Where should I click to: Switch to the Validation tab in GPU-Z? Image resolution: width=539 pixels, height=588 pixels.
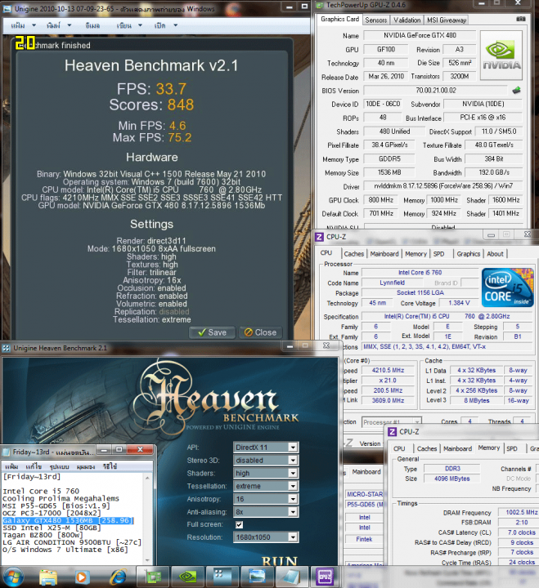(x=406, y=20)
